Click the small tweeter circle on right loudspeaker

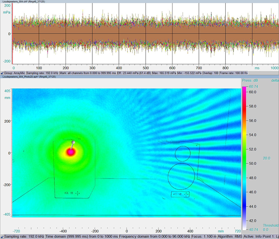183,153
